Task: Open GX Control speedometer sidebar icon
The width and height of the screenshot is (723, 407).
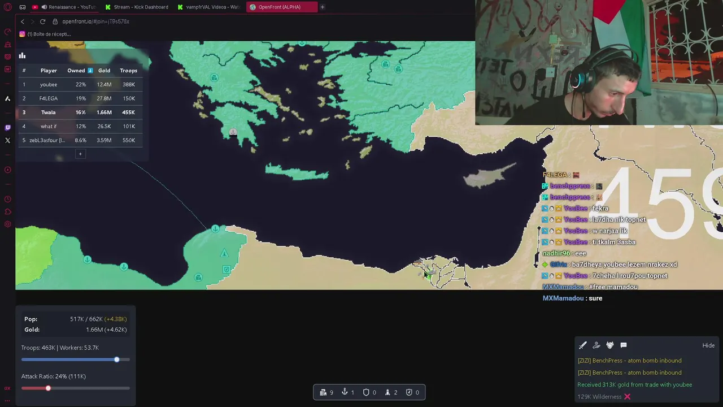Action: (7, 32)
